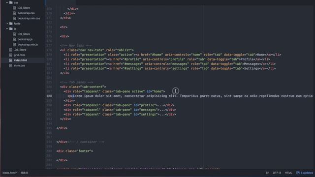Expand the fonts folder chevron
Image resolution: width=315 pixels, height=177 pixels.
click(7, 24)
